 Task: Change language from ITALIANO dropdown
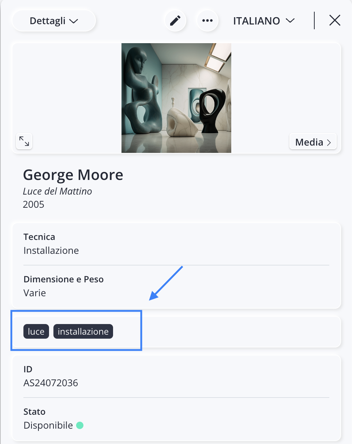point(264,21)
